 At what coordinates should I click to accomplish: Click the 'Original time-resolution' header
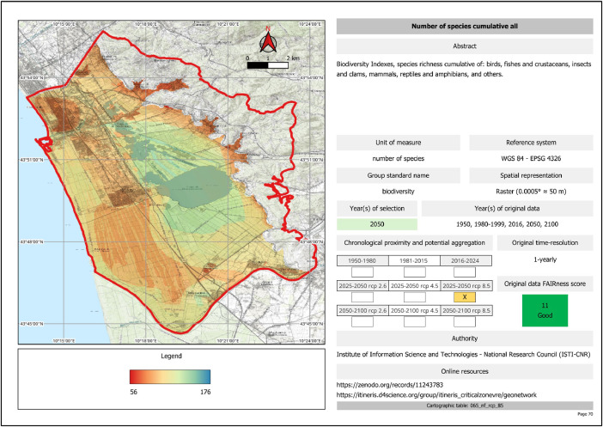(545, 243)
